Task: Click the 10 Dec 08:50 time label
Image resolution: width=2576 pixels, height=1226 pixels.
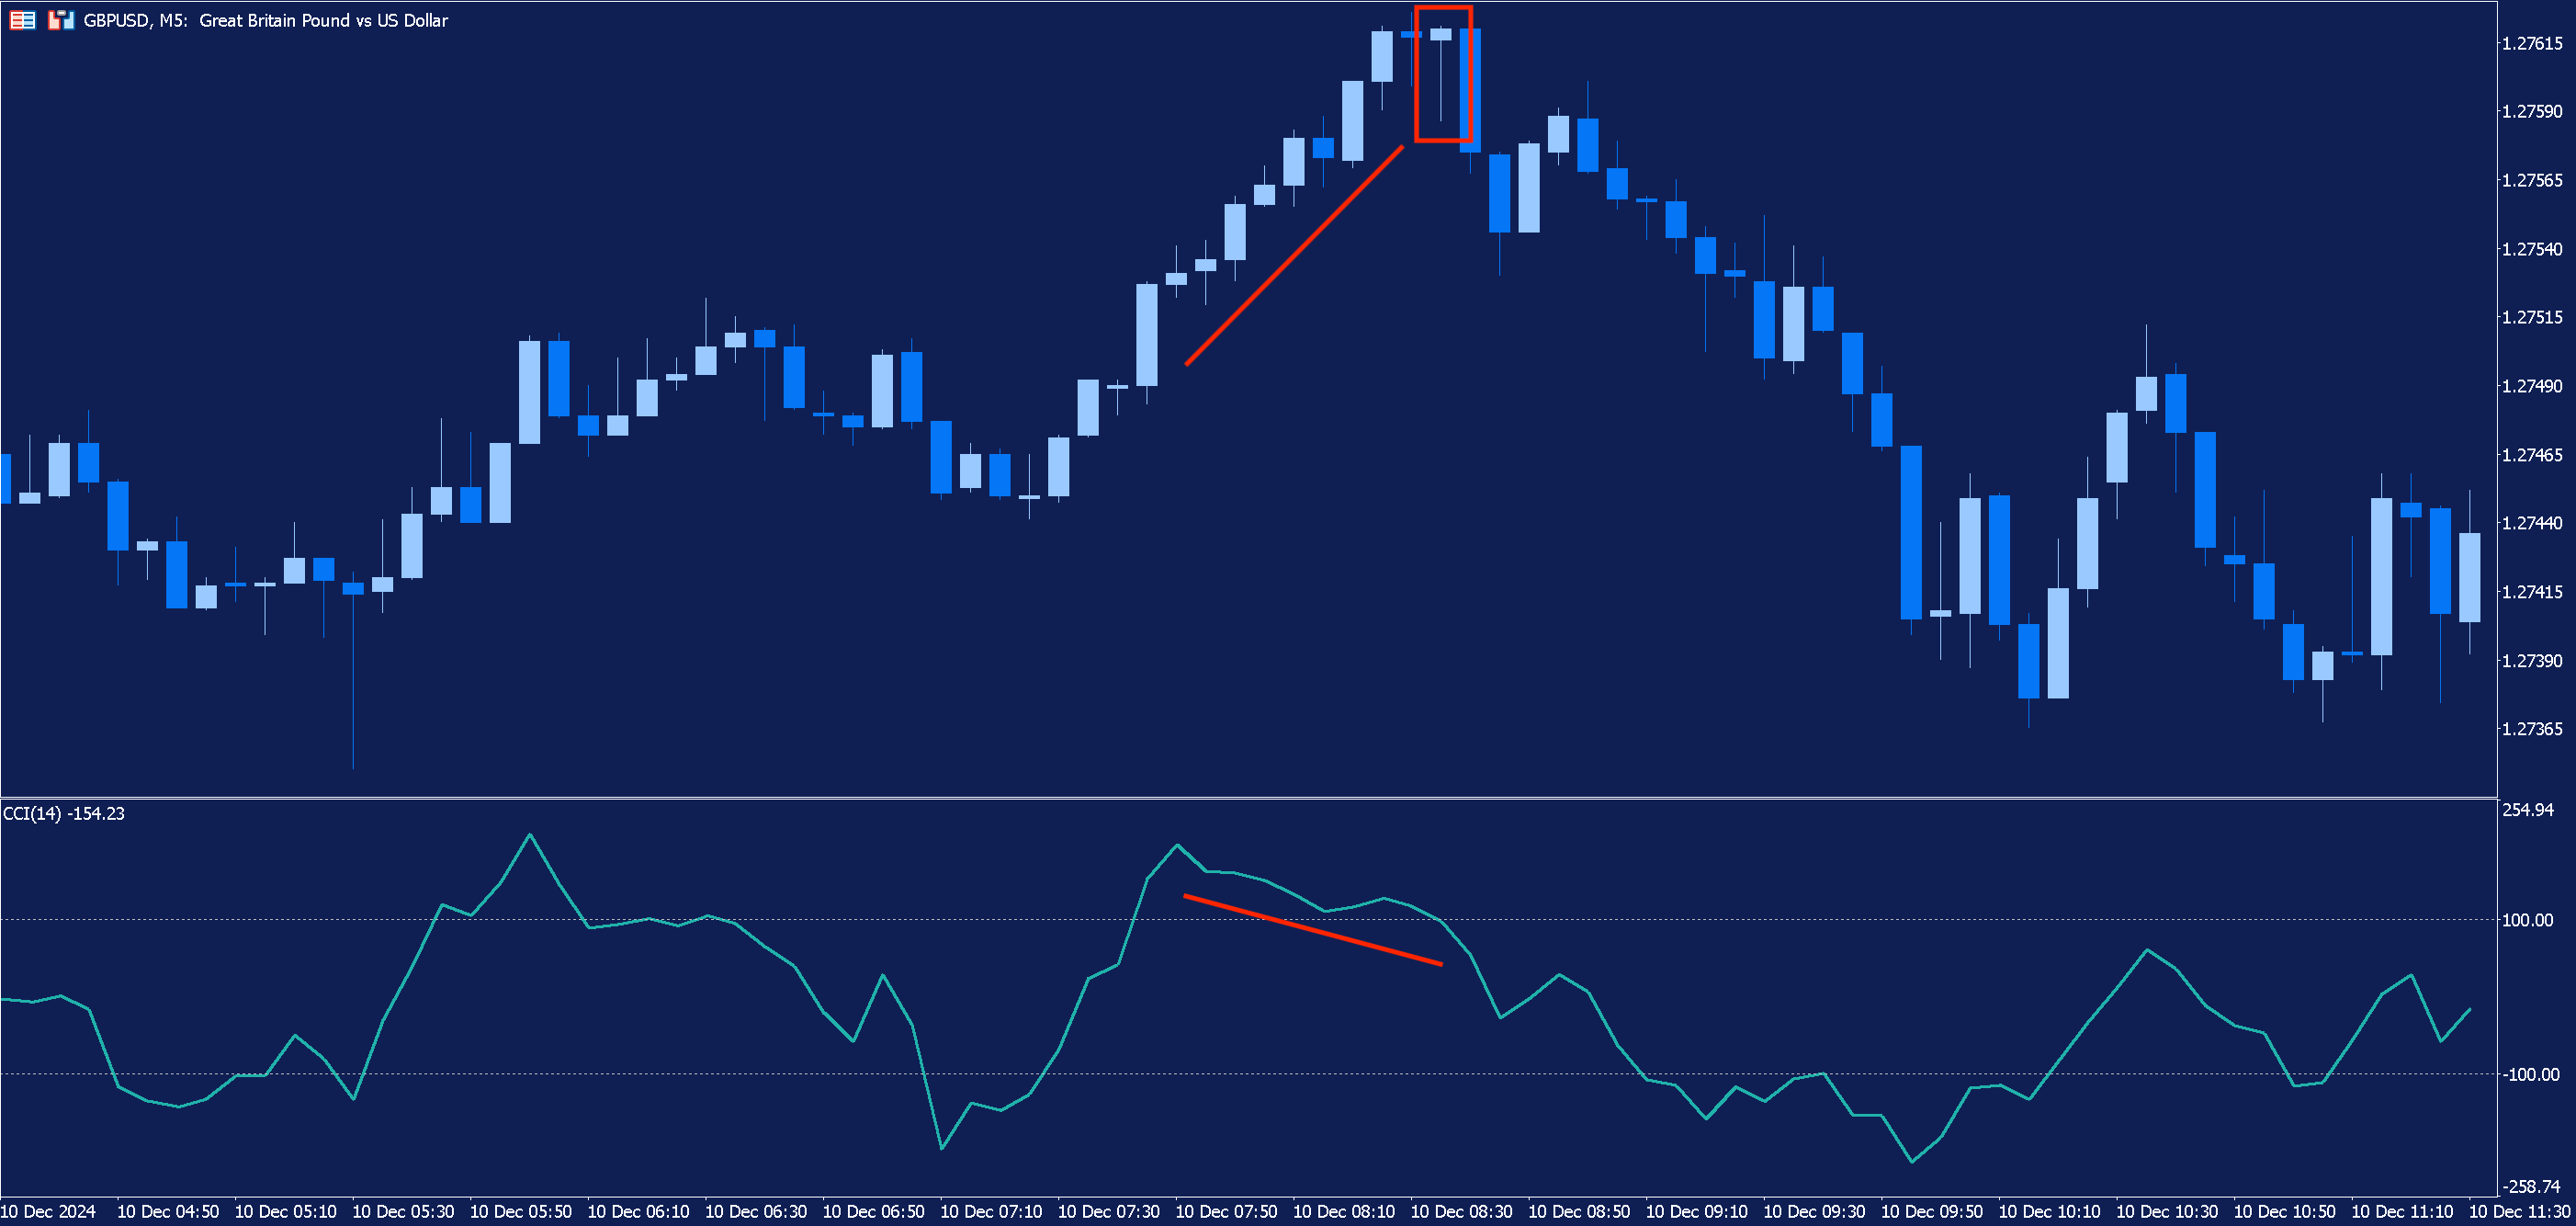Action: click(1580, 1212)
